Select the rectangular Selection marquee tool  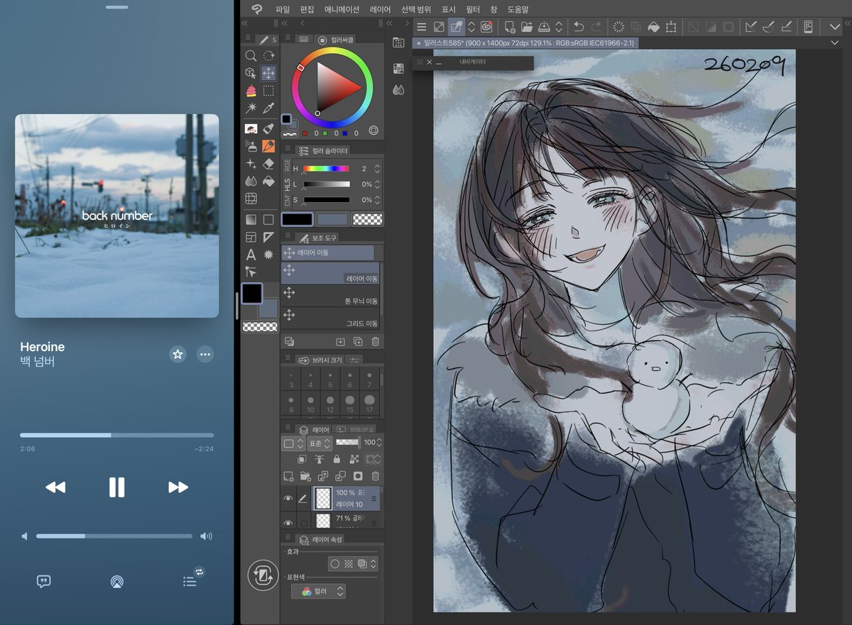click(x=268, y=91)
